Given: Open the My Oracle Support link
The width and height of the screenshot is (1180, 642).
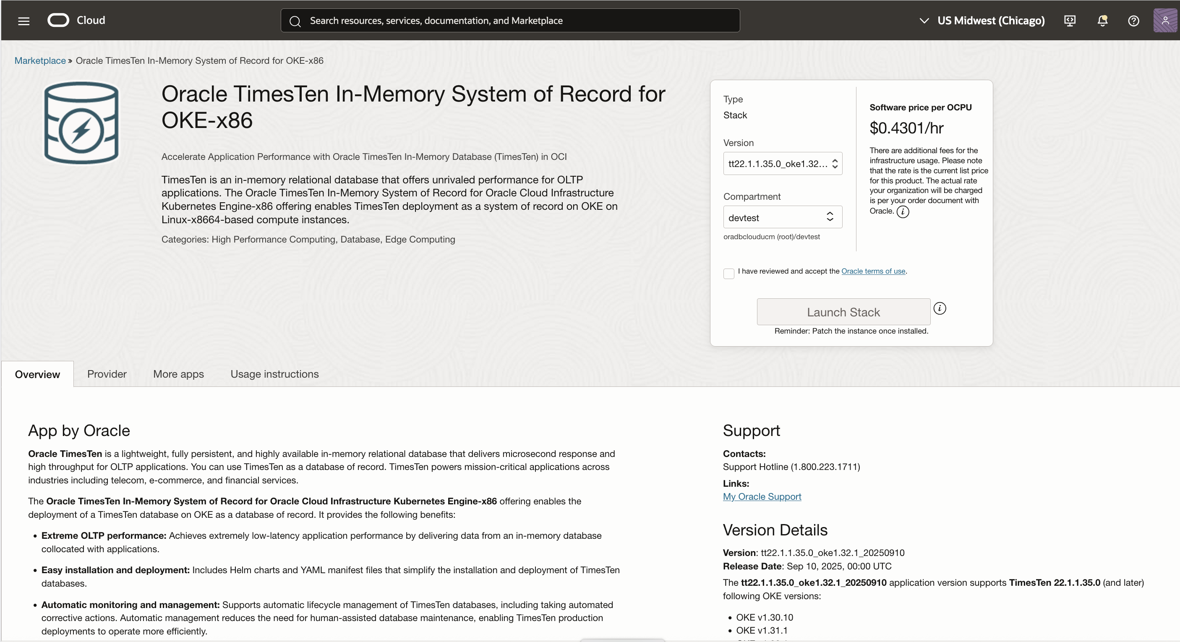Looking at the screenshot, I should pos(761,496).
